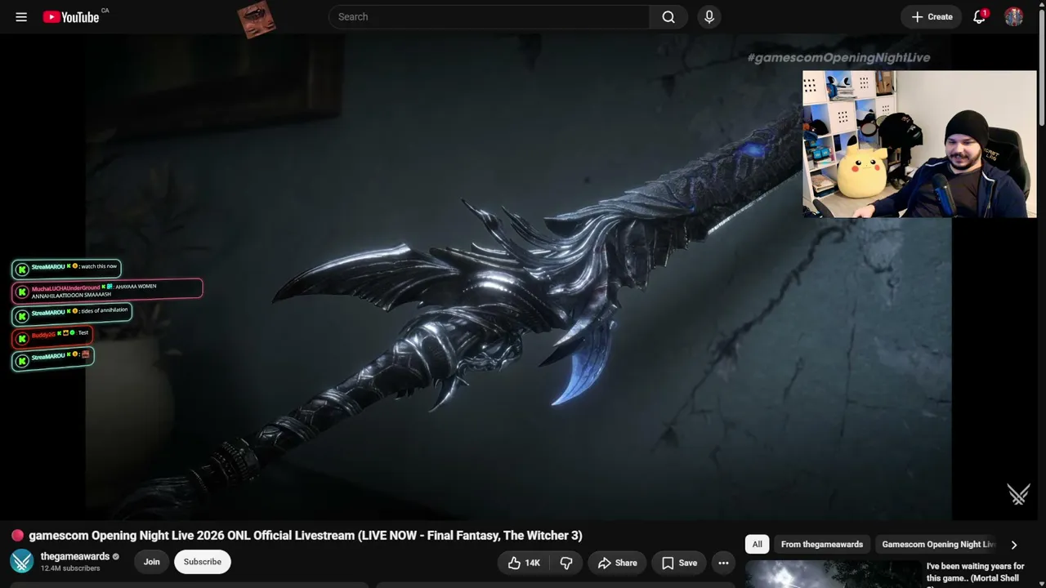1046x588 pixels.
Task: Show more filter chips with right arrow
Action: [1014, 545]
